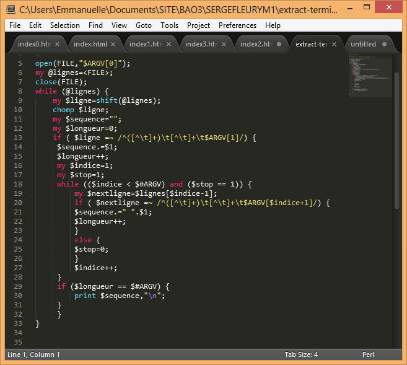407x365 pixels.
Task: Maximize the Sublime Text window
Action: point(367,7)
